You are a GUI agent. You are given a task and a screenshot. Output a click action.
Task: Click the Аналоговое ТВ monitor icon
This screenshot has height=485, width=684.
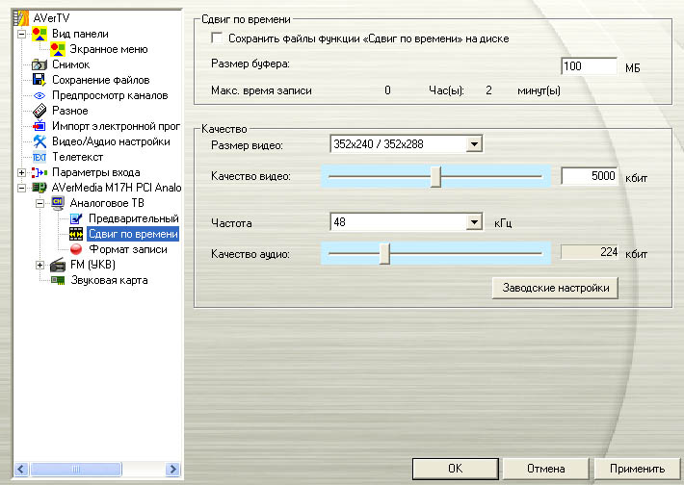[x=58, y=203]
